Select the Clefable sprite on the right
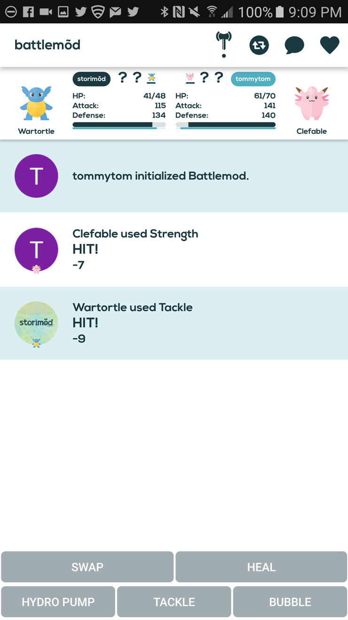 [311, 104]
